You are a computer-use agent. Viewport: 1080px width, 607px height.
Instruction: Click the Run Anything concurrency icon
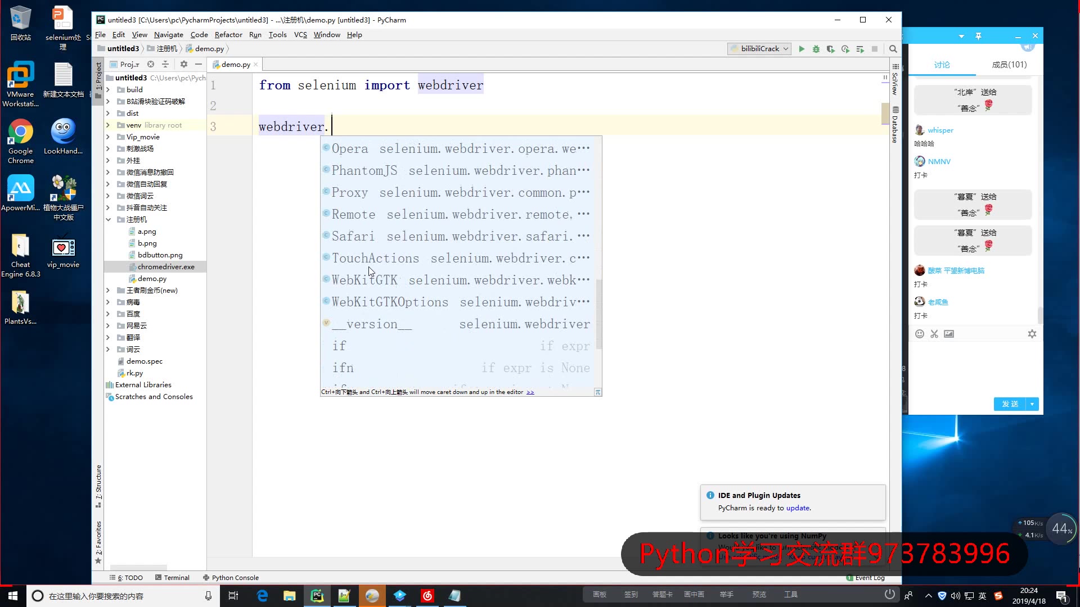(860, 49)
